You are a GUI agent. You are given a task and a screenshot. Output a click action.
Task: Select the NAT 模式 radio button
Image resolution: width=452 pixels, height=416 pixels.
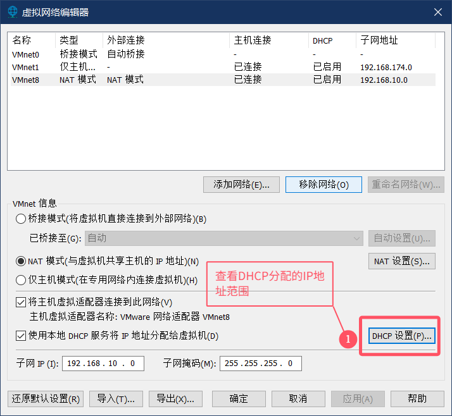tap(21, 260)
